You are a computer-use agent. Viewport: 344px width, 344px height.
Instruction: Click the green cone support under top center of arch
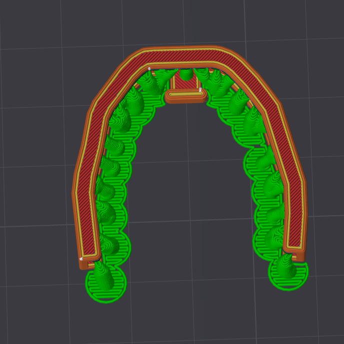point(186,75)
